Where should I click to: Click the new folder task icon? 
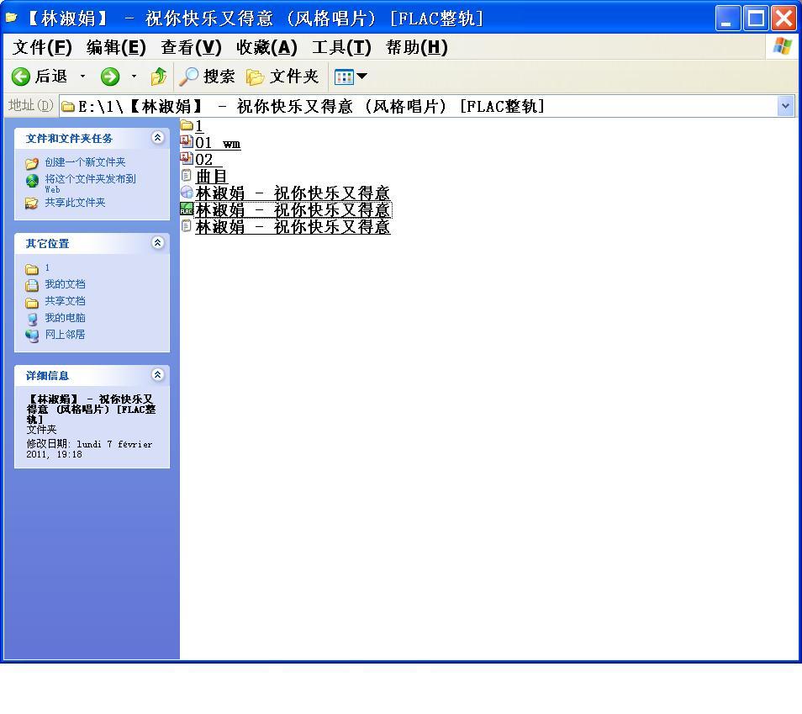pyautogui.click(x=32, y=163)
